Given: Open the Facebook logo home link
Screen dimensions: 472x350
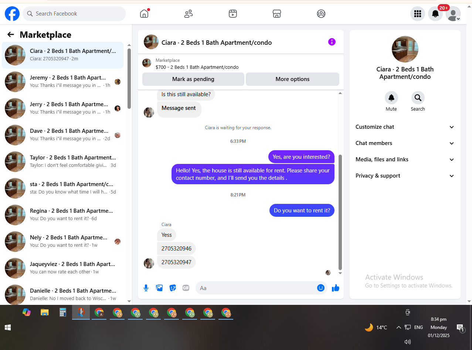Looking at the screenshot, I should [x=12, y=14].
